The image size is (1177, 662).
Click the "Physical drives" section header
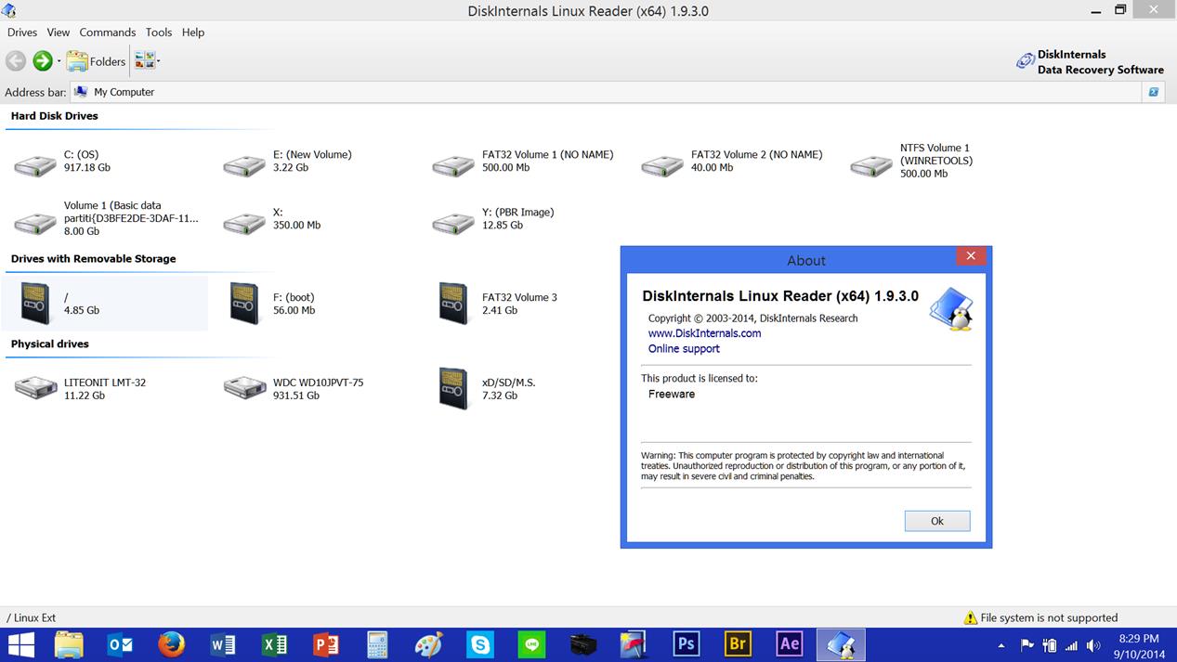[49, 344]
